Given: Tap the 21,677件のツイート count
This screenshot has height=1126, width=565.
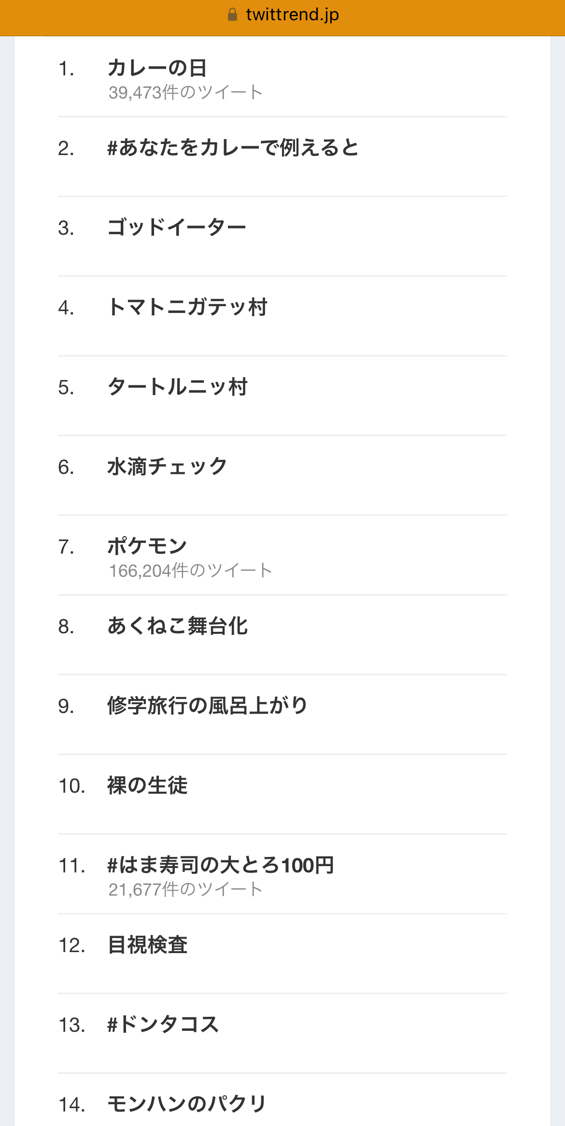Looking at the screenshot, I should [x=185, y=889].
